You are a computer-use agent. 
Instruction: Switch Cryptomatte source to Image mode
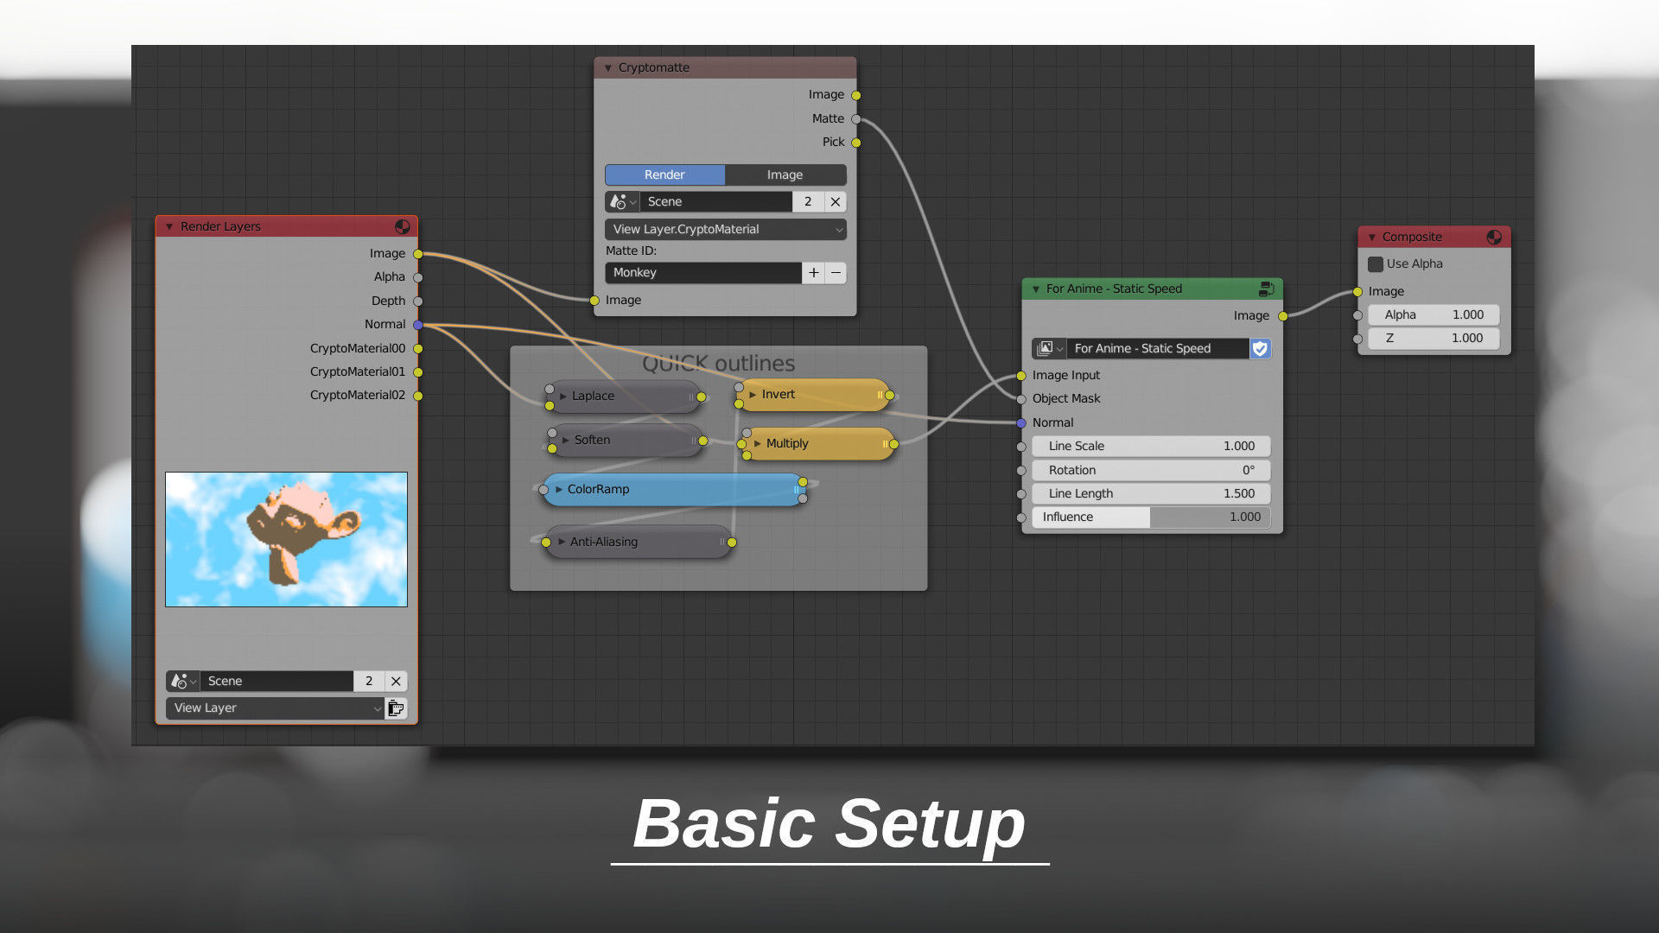tap(785, 175)
